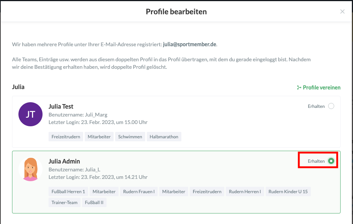Screen dimensions: 353x224
Task: Click Julia Admin's profile picture
Action: pos(30,169)
